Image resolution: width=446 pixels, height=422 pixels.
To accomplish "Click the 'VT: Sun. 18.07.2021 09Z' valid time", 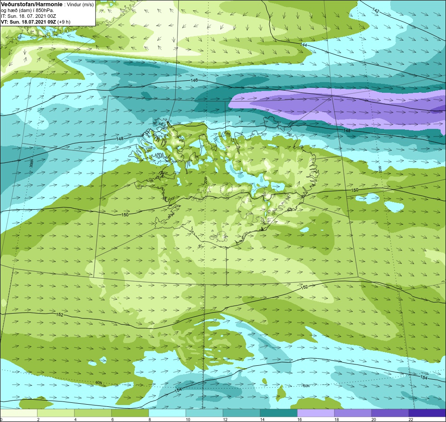I will (x=29, y=22).
